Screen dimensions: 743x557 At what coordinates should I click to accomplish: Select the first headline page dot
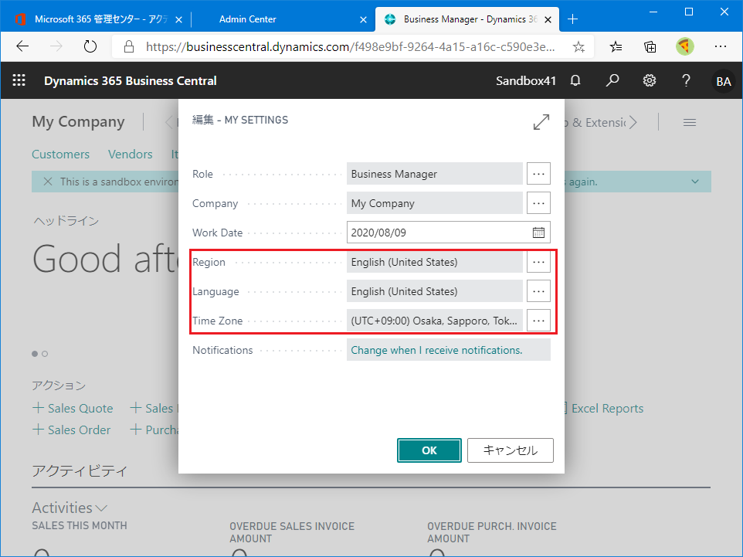coord(35,354)
